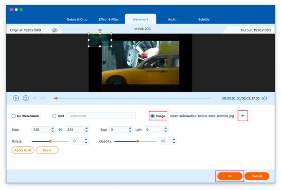Mute audio with the speaker icon
The width and height of the screenshot is (281, 190).
(x=265, y=99)
